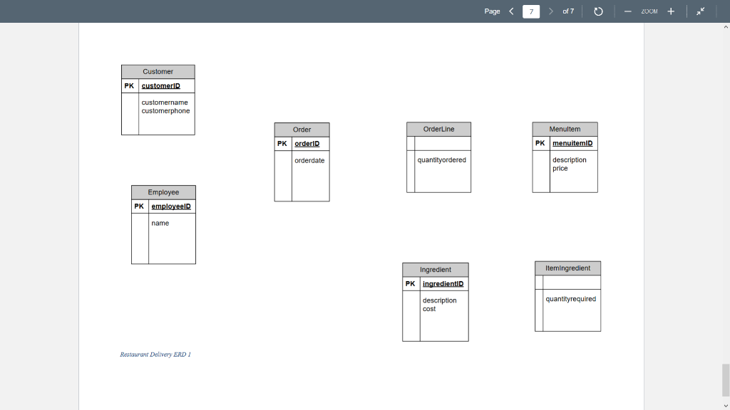Click the Page label in the toolbar

492,11
